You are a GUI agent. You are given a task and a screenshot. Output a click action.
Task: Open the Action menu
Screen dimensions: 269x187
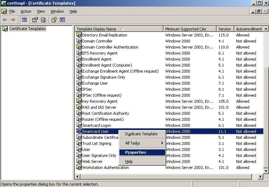click(26, 11)
